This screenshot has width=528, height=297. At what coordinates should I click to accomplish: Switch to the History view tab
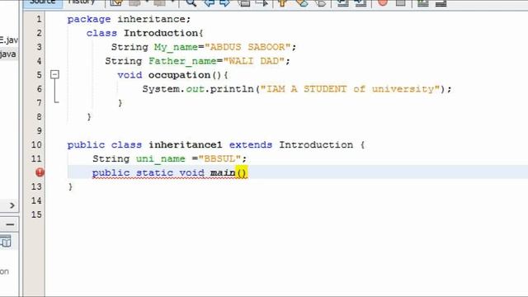coord(82,2)
